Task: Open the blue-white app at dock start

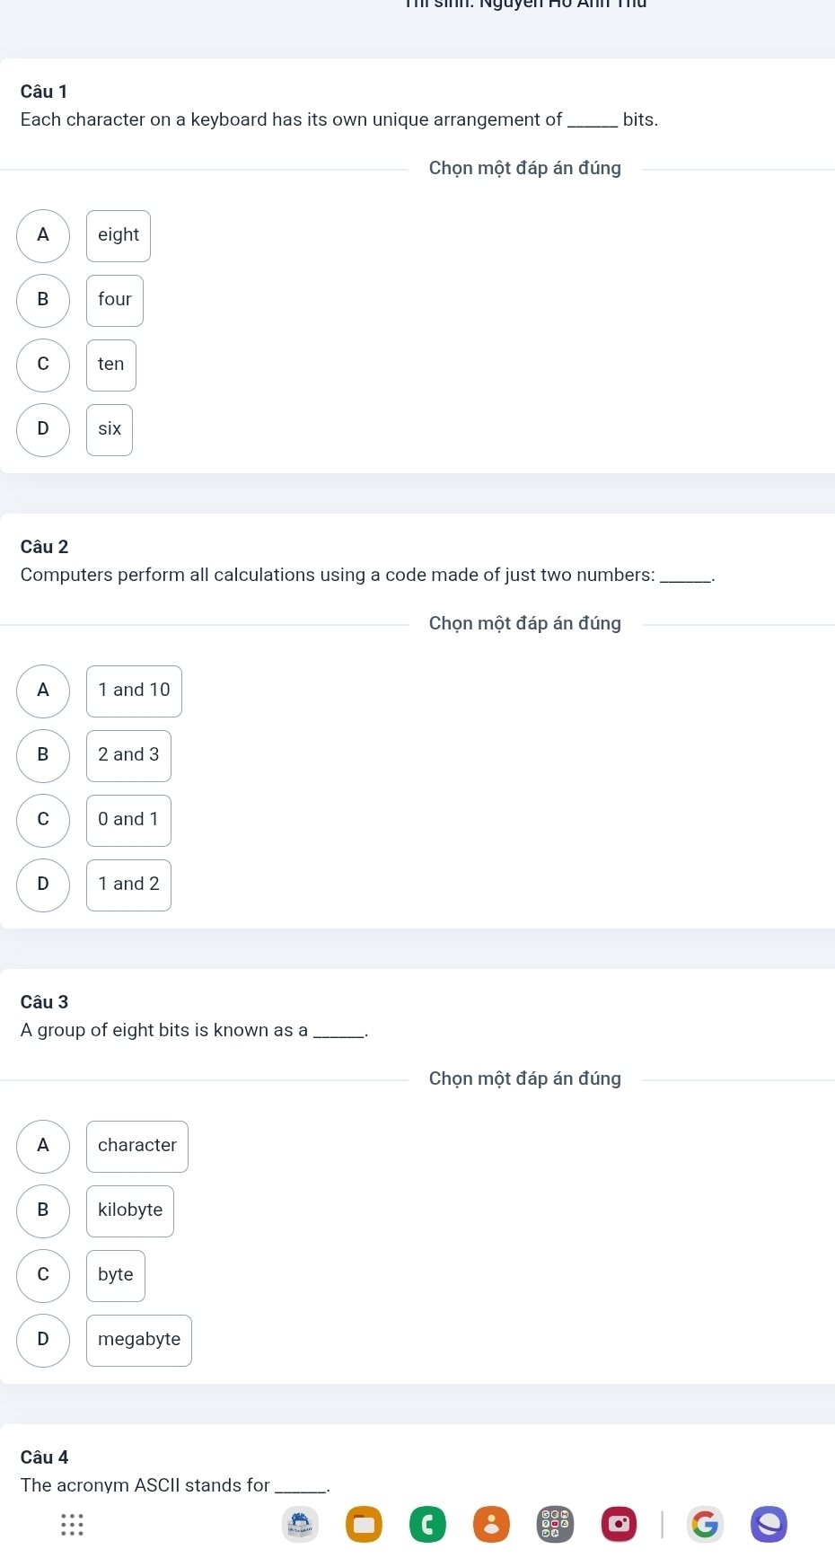Action: (x=301, y=1524)
